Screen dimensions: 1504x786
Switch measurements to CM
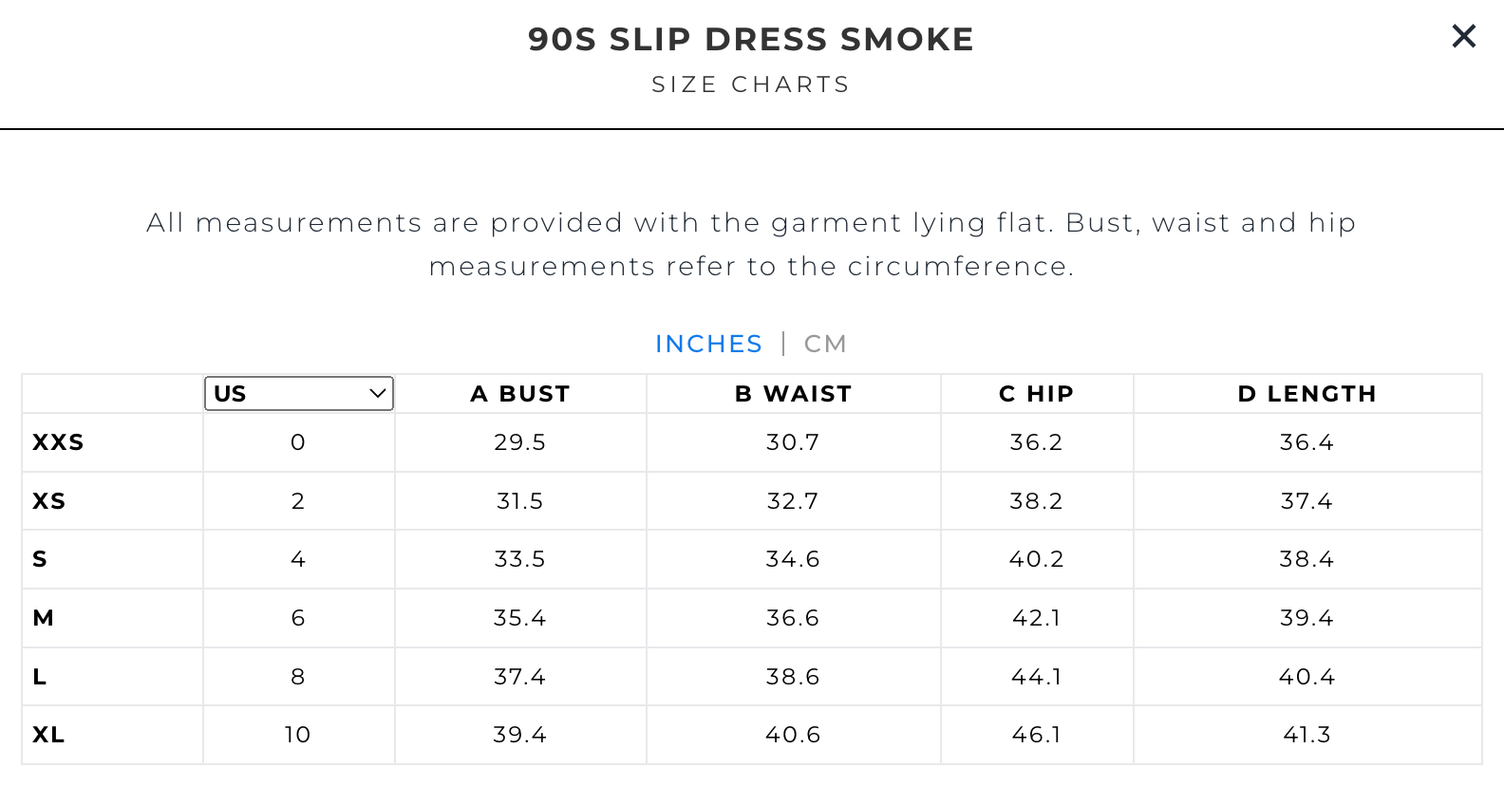point(824,344)
